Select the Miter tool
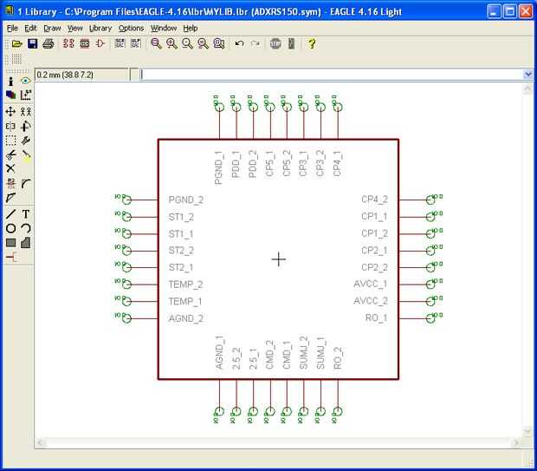The width and height of the screenshot is (537, 471). pyautogui.click(x=26, y=184)
